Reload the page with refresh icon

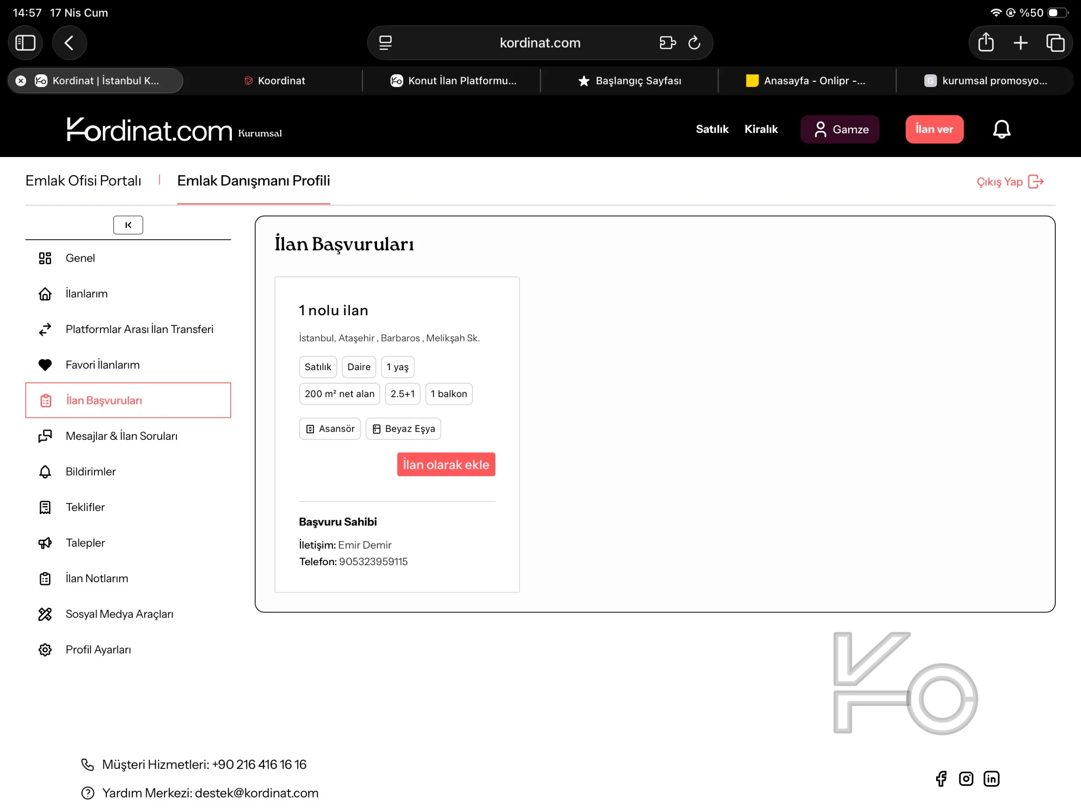pos(694,43)
